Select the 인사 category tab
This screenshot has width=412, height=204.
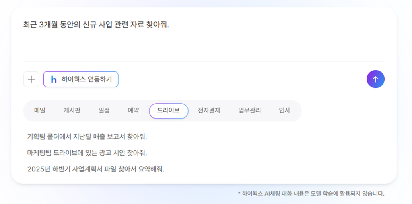point(284,110)
